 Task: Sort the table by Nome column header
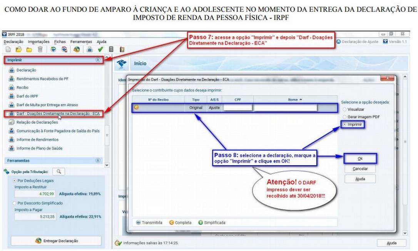(x=294, y=100)
